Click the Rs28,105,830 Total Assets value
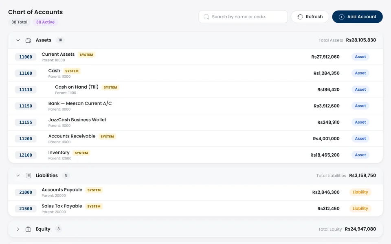Image resolution: width=391 pixels, height=244 pixels. (361, 40)
